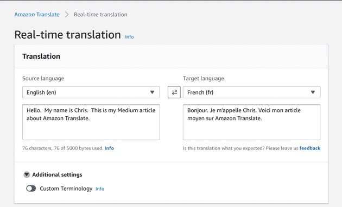This screenshot has width=342, height=207.
Task: Click the Target language label
Action: [204, 79]
